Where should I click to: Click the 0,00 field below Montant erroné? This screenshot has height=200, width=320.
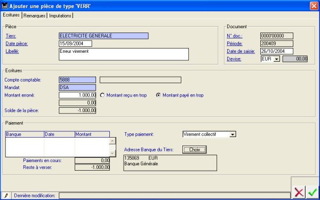(77, 103)
